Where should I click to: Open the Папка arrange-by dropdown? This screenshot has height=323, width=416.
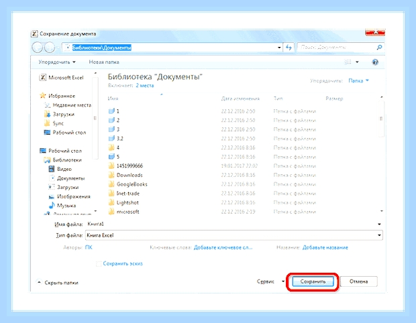(359, 80)
